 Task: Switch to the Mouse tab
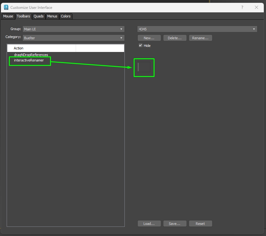click(x=8, y=16)
